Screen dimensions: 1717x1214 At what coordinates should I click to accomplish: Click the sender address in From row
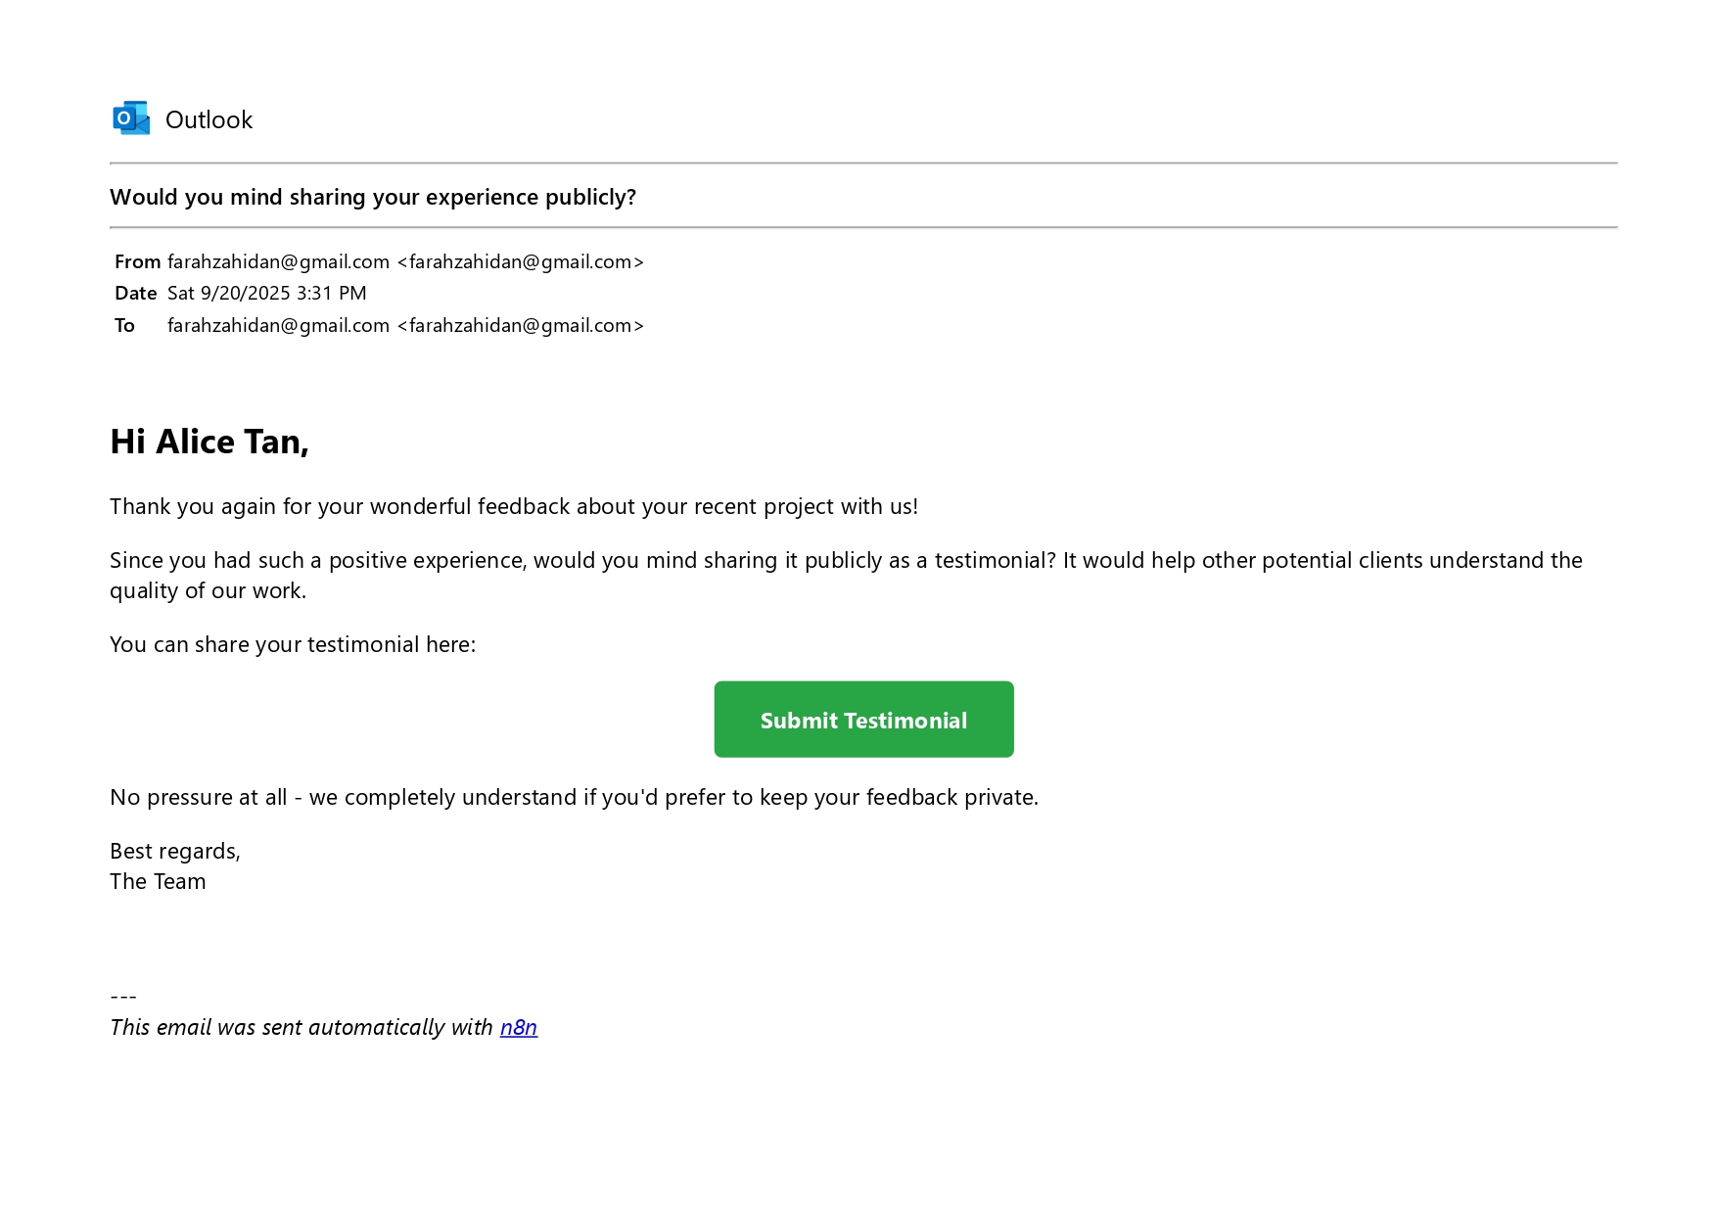(405, 262)
